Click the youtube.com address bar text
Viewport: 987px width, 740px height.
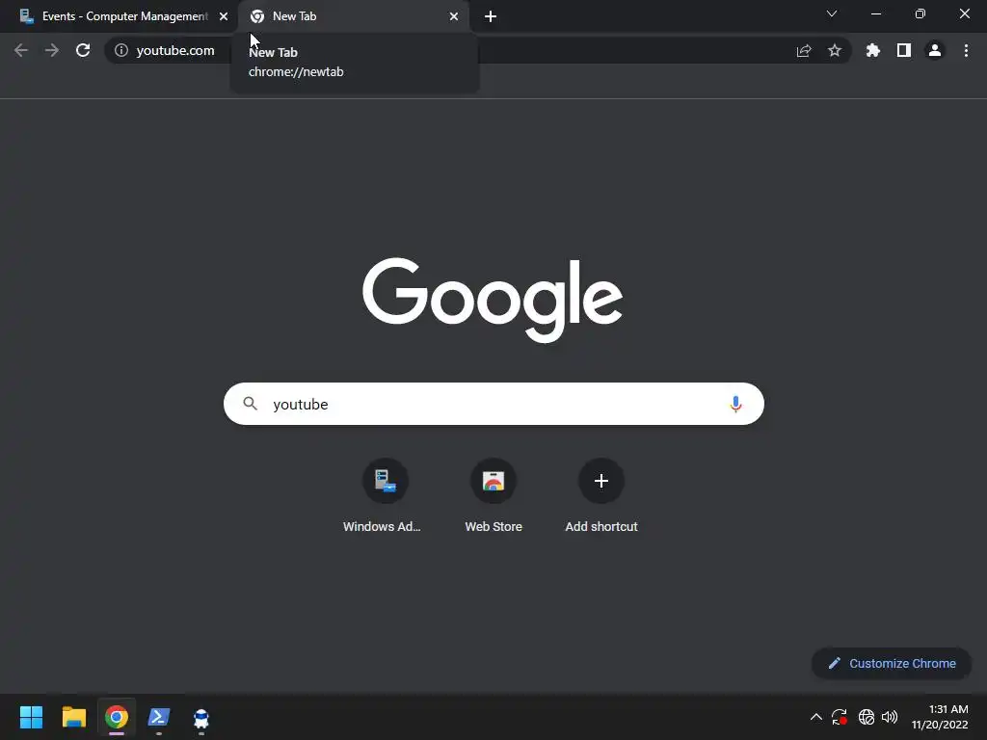175,50
